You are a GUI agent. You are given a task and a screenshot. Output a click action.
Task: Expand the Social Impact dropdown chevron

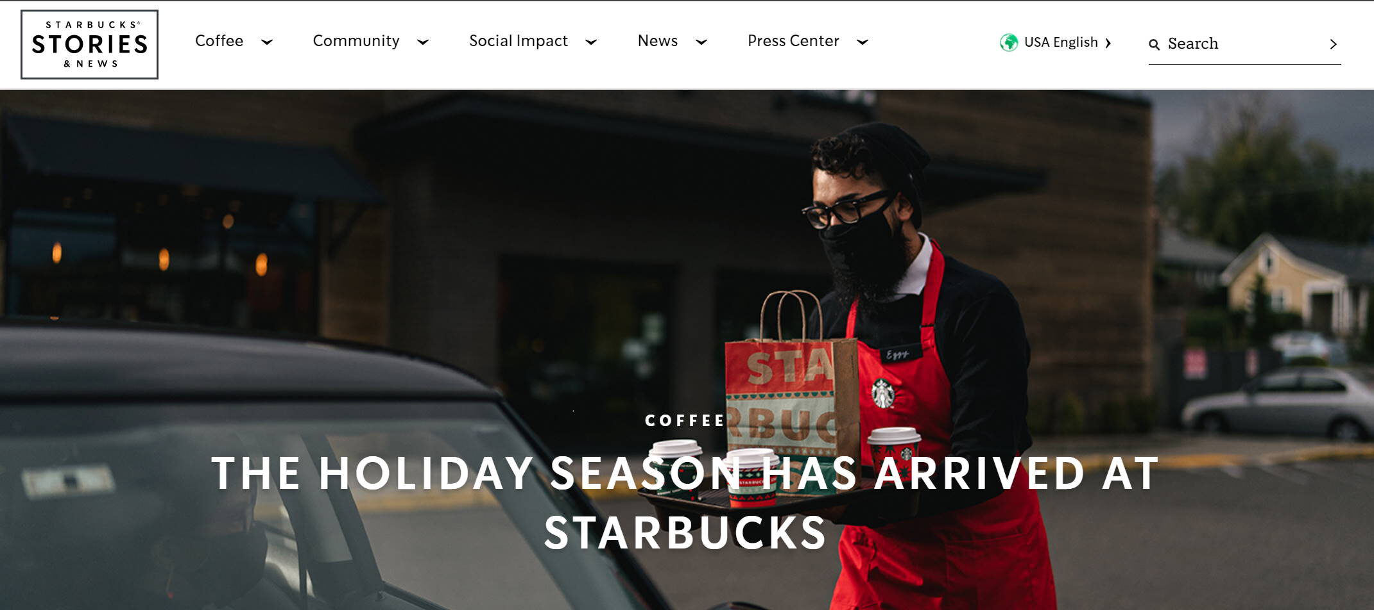click(x=591, y=42)
